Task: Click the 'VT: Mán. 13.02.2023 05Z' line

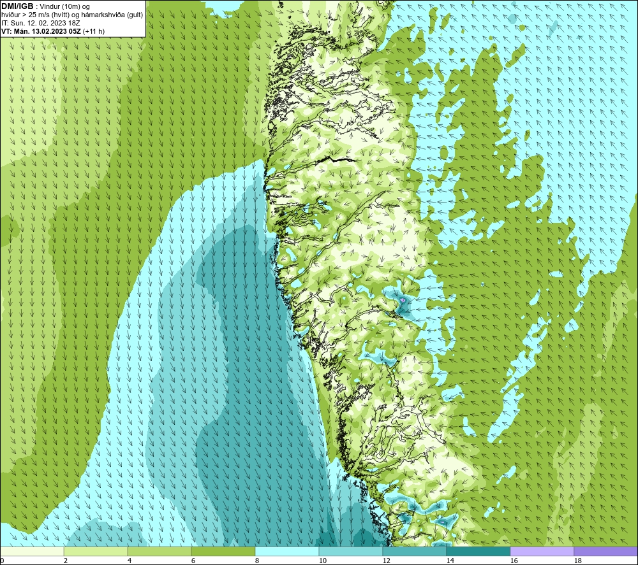Action: (x=41, y=31)
